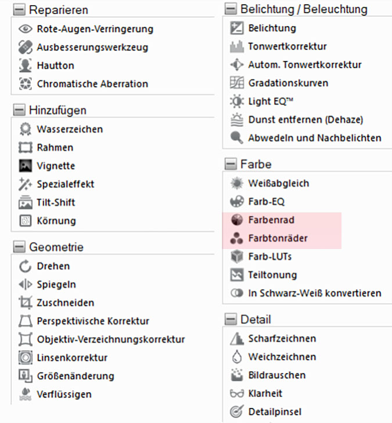The width and height of the screenshot is (392, 423).
Task: Collapse the Geometrie section
Action: (x=19, y=248)
